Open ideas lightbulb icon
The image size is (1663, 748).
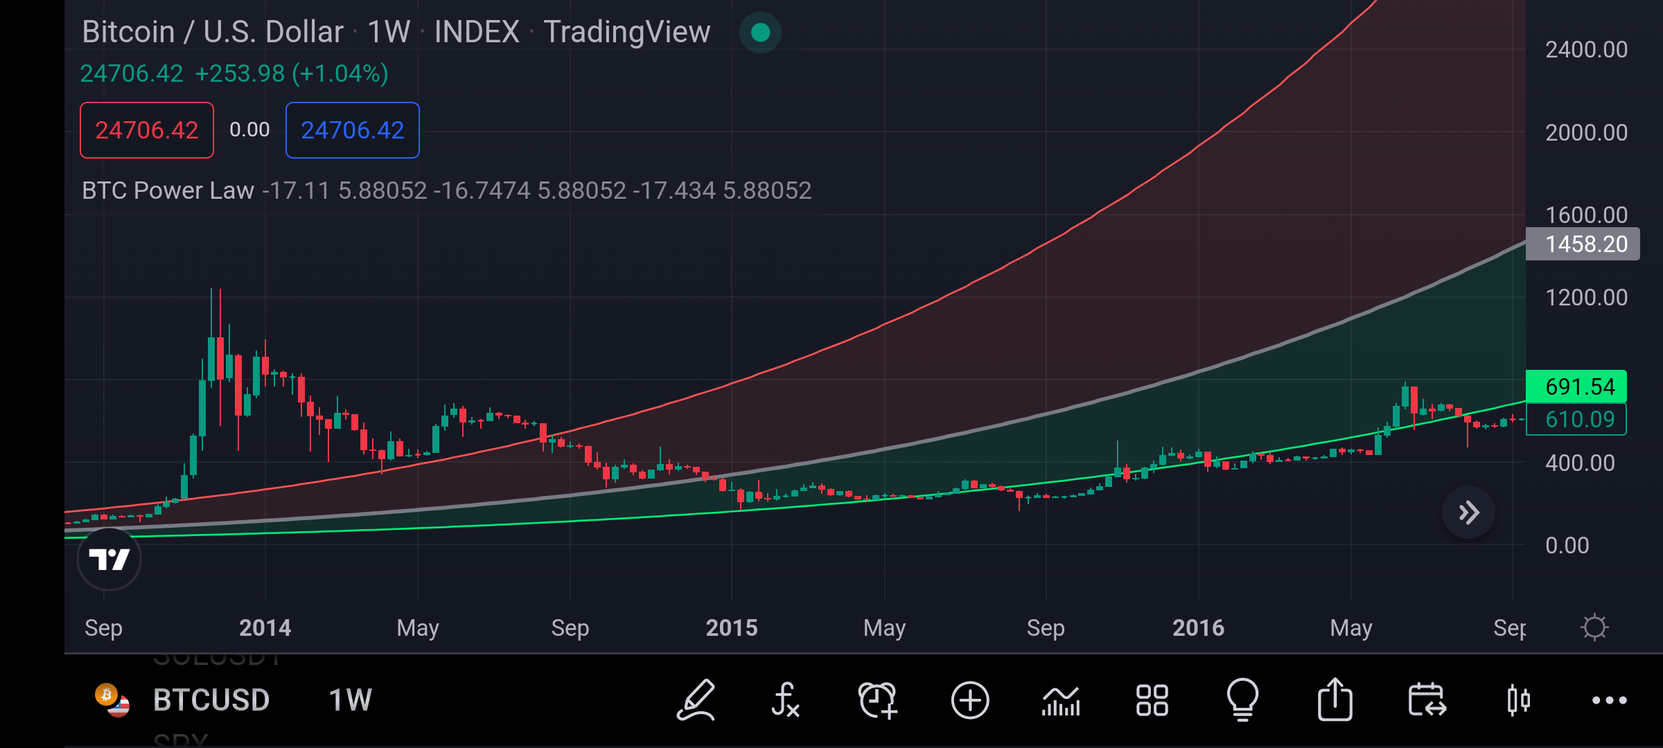[1243, 700]
